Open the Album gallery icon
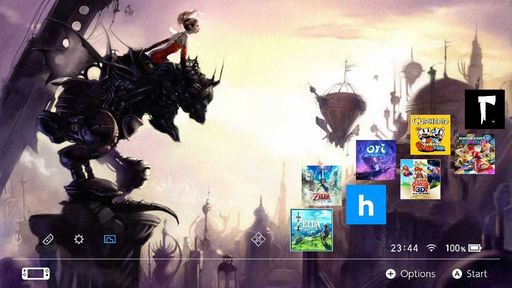The image size is (512, 288). coord(110,239)
